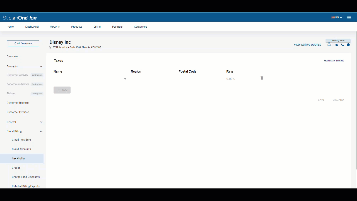
Task: Expand the General sidebar section
Action: click(x=25, y=122)
